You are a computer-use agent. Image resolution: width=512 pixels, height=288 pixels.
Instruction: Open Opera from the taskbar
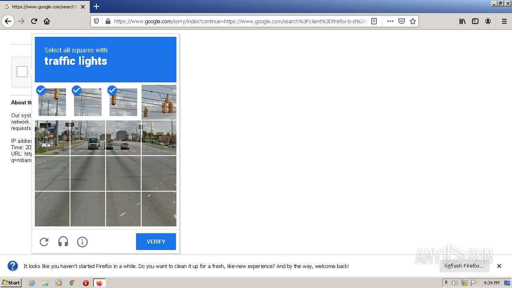(86, 283)
